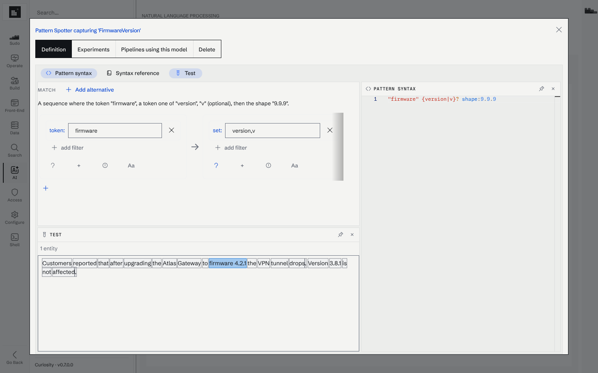This screenshot has height=373, width=598.
Task: Open the Search sidebar section
Action: click(15, 150)
